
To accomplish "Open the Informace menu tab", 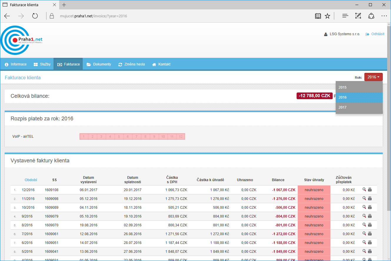I will pyautogui.click(x=16, y=64).
